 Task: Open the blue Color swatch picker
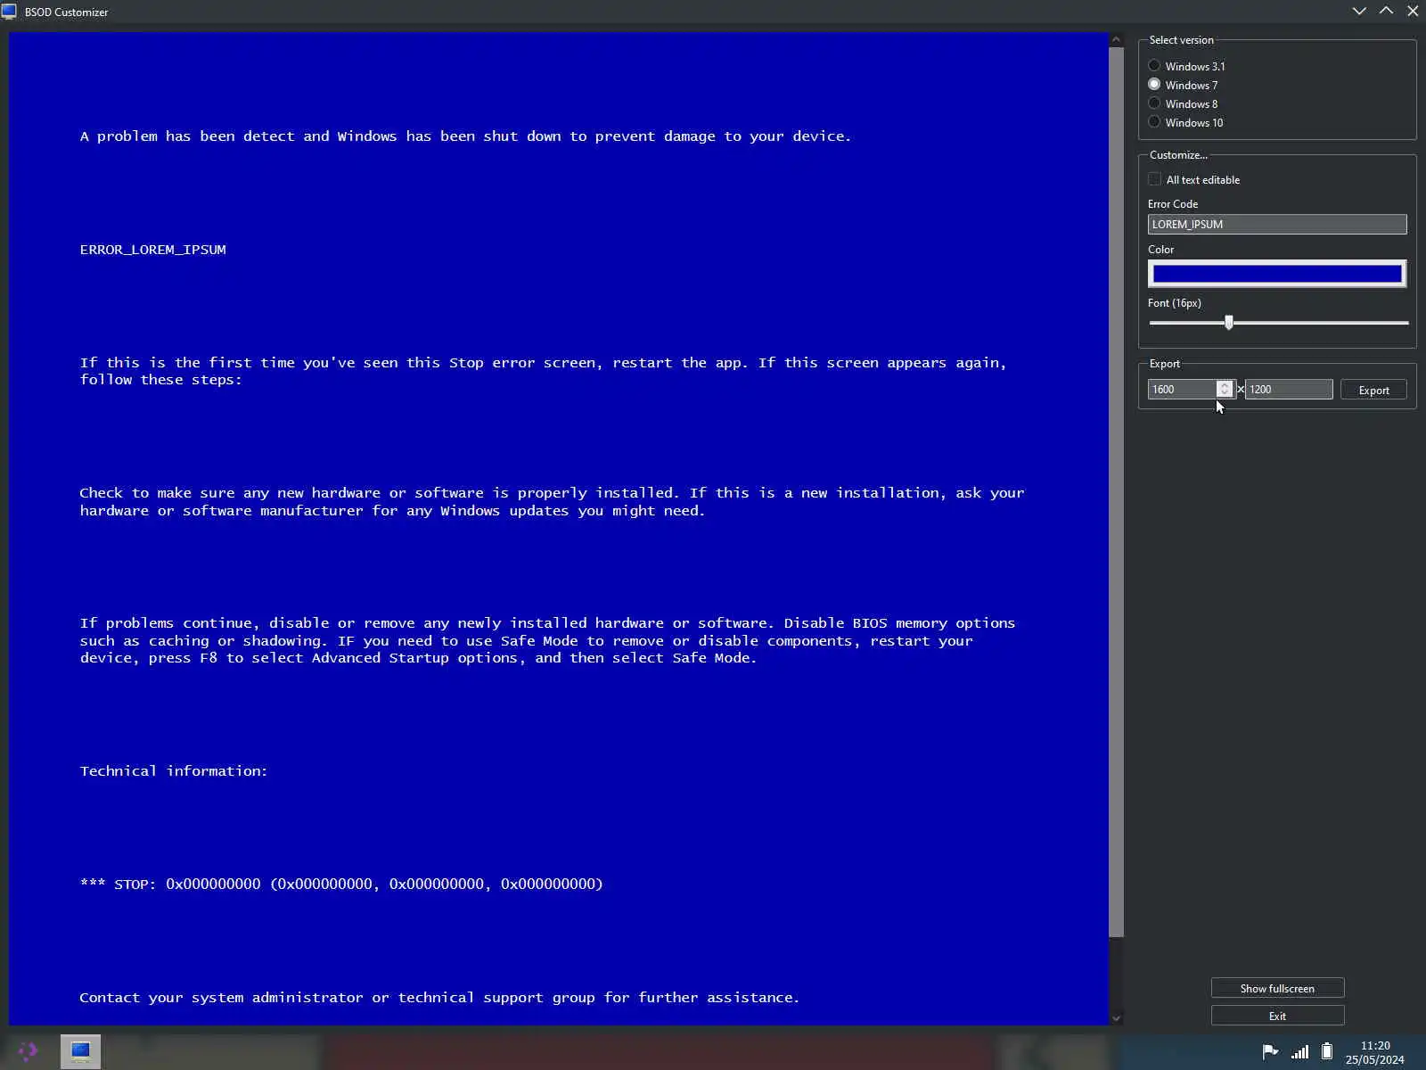[x=1277, y=274]
